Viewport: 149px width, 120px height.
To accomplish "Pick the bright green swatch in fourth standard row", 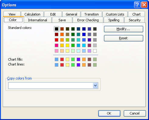I will coord(73,45).
